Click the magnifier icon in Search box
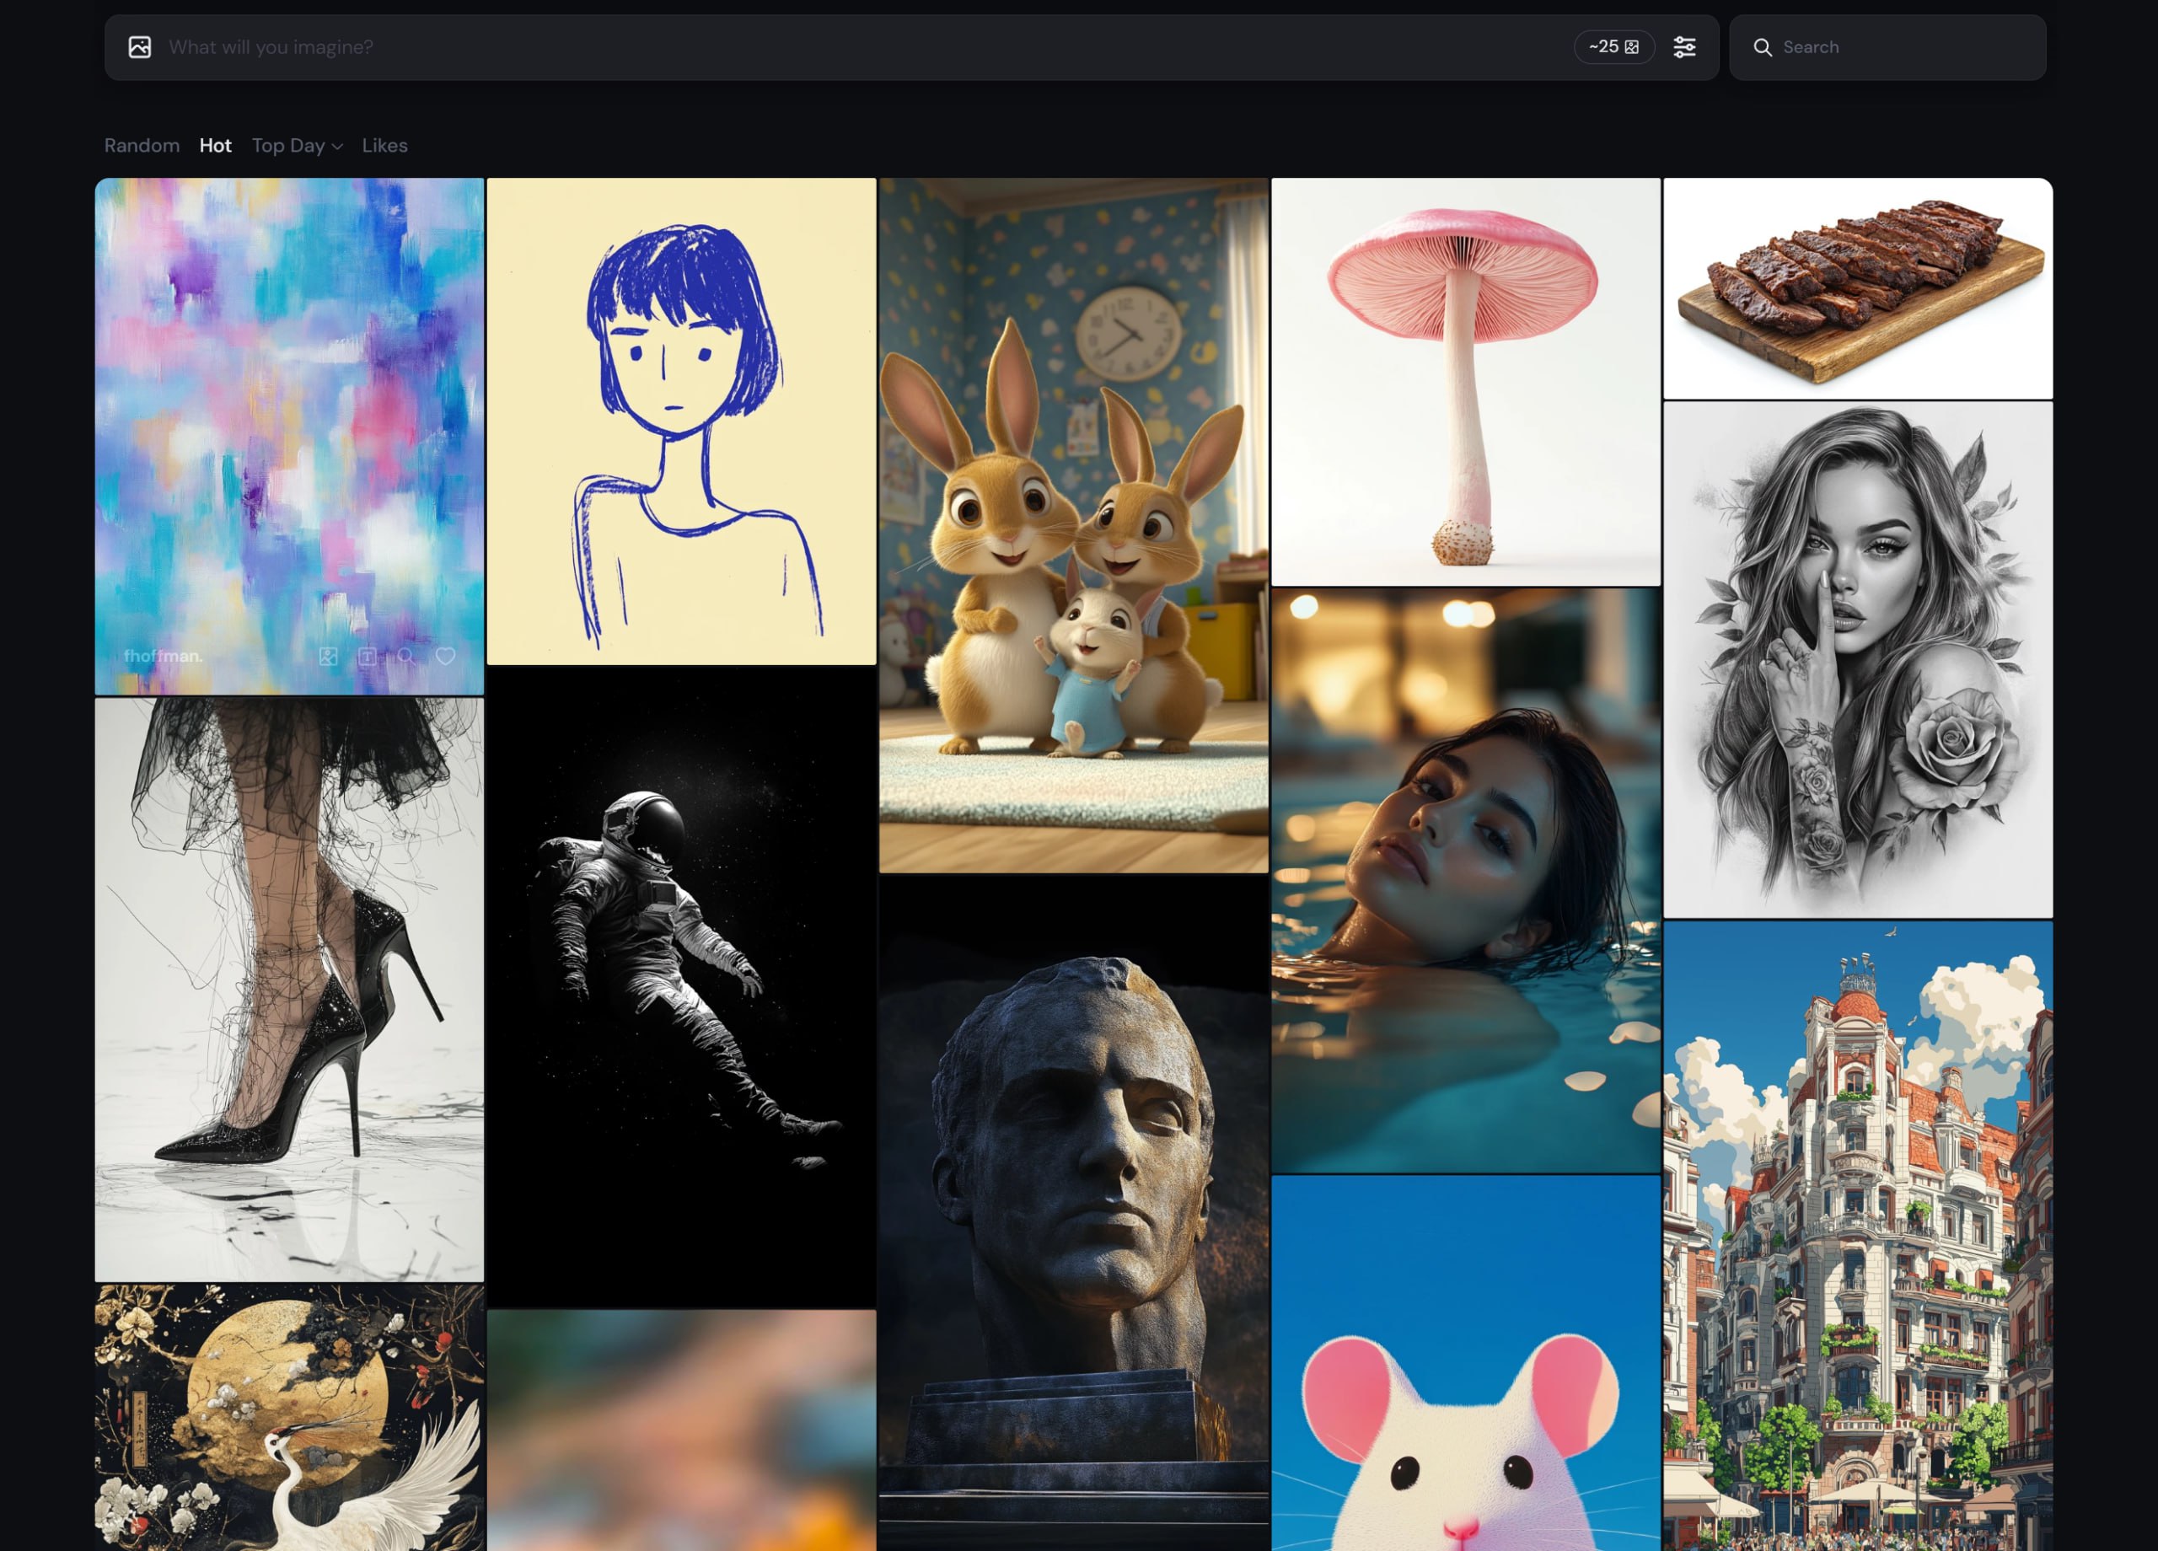The image size is (2158, 1551). click(x=1762, y=47)
